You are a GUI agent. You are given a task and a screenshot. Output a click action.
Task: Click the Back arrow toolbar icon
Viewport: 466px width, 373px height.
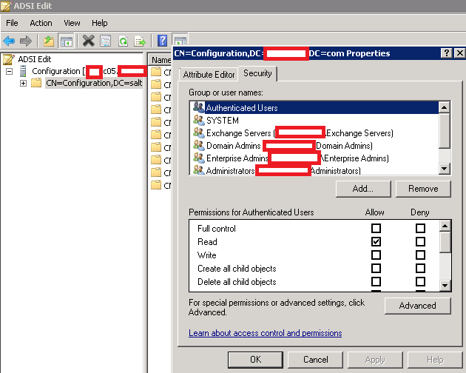(9, 41)
